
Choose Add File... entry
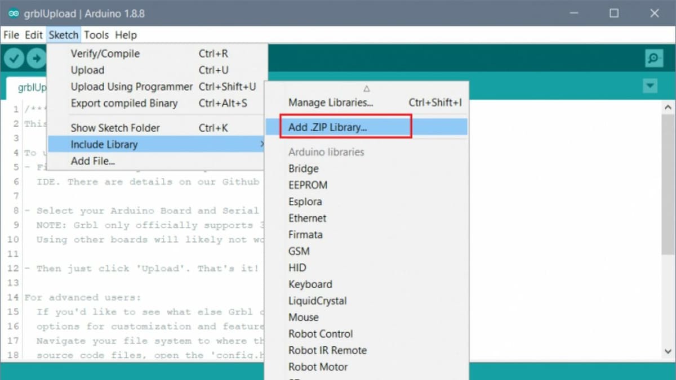point(157,161)
